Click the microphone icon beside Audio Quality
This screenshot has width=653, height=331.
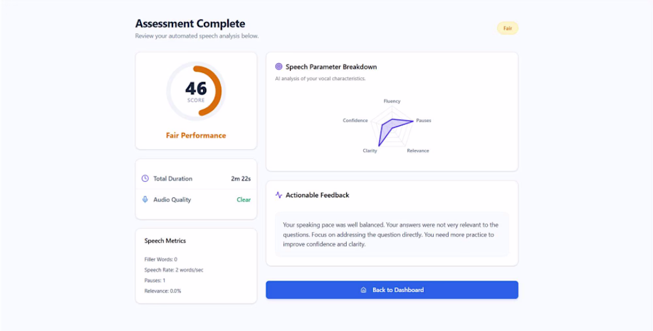pos(145,199)
